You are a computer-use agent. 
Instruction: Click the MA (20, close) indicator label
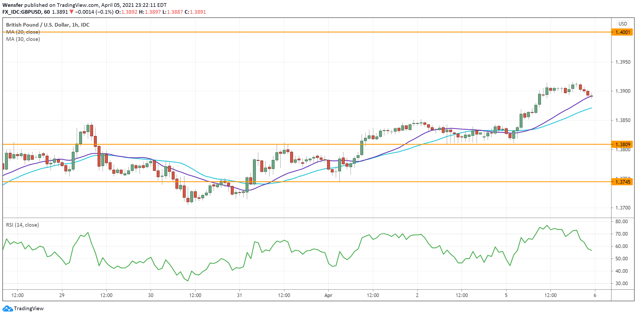click(22, 32)
